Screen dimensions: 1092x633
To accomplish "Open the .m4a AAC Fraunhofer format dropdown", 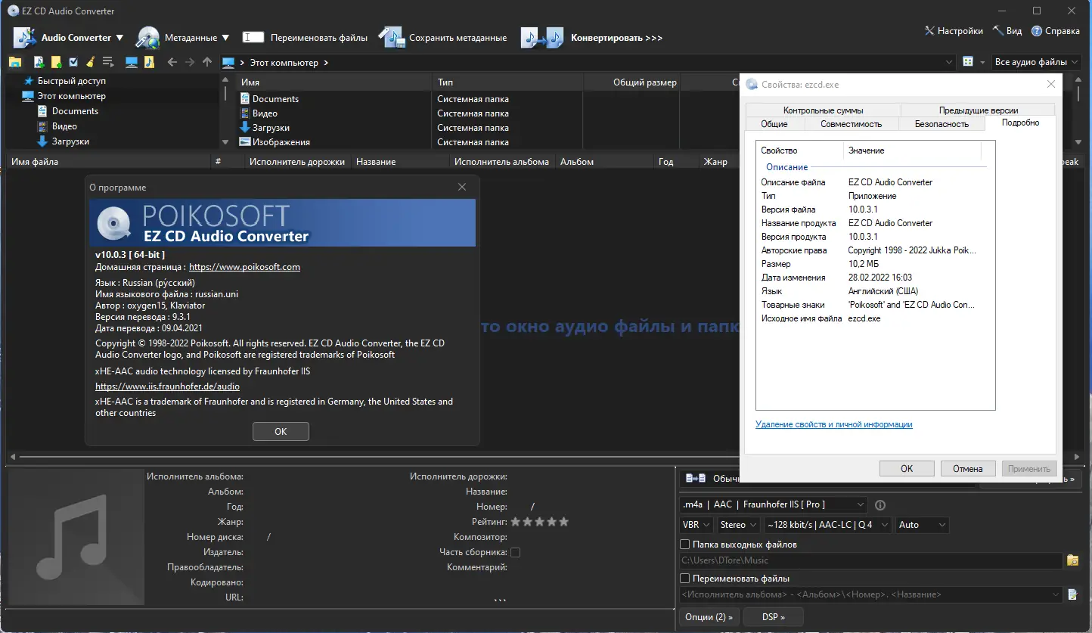I will (773, 504).
